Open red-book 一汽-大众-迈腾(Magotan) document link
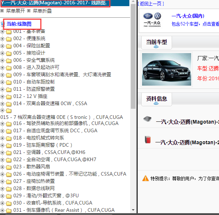Viewport: 219px width, 215px height. (x=187, y=142)
